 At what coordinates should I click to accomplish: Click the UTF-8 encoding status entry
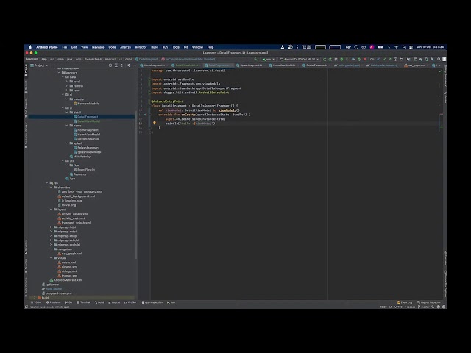tap(398, 307)
